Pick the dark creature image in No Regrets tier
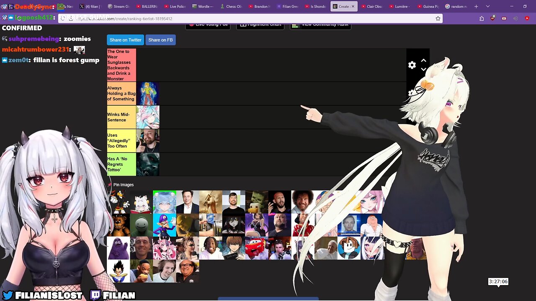 tap(148, 164)
